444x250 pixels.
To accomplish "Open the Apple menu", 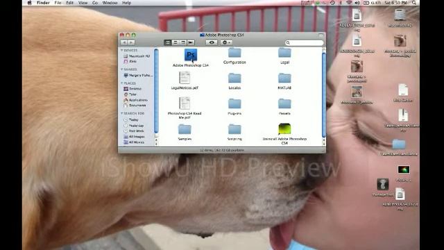I will [x=29, y=3].
